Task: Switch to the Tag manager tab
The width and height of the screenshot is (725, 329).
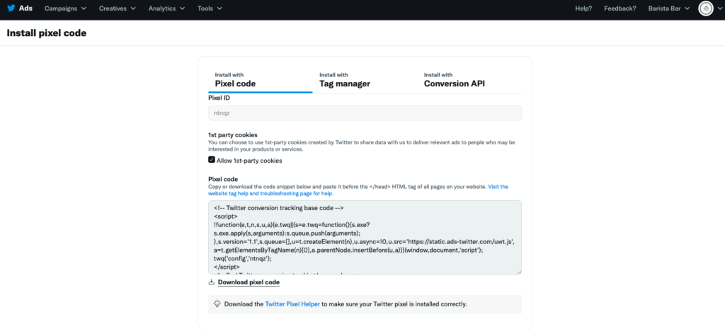Action: pyautogui.click(x=344, y=80)
